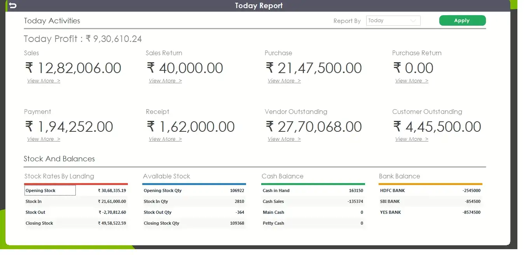Open View More under Customer Outstanding

tap(412, 139)
